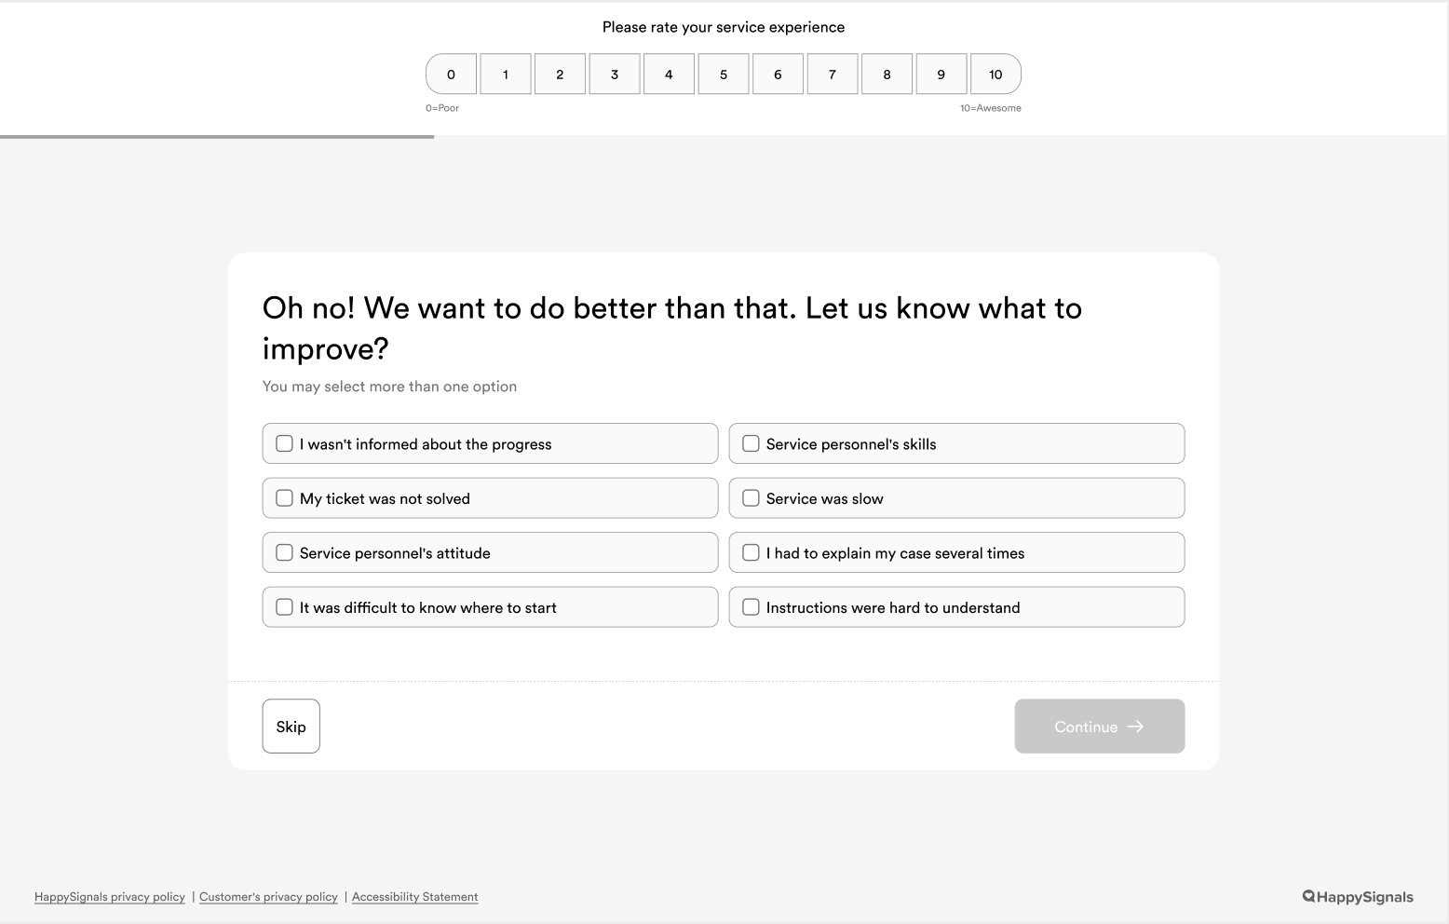1449x924 pixels.
Task: Rate the service experience as 0
Action: (451, 75)
